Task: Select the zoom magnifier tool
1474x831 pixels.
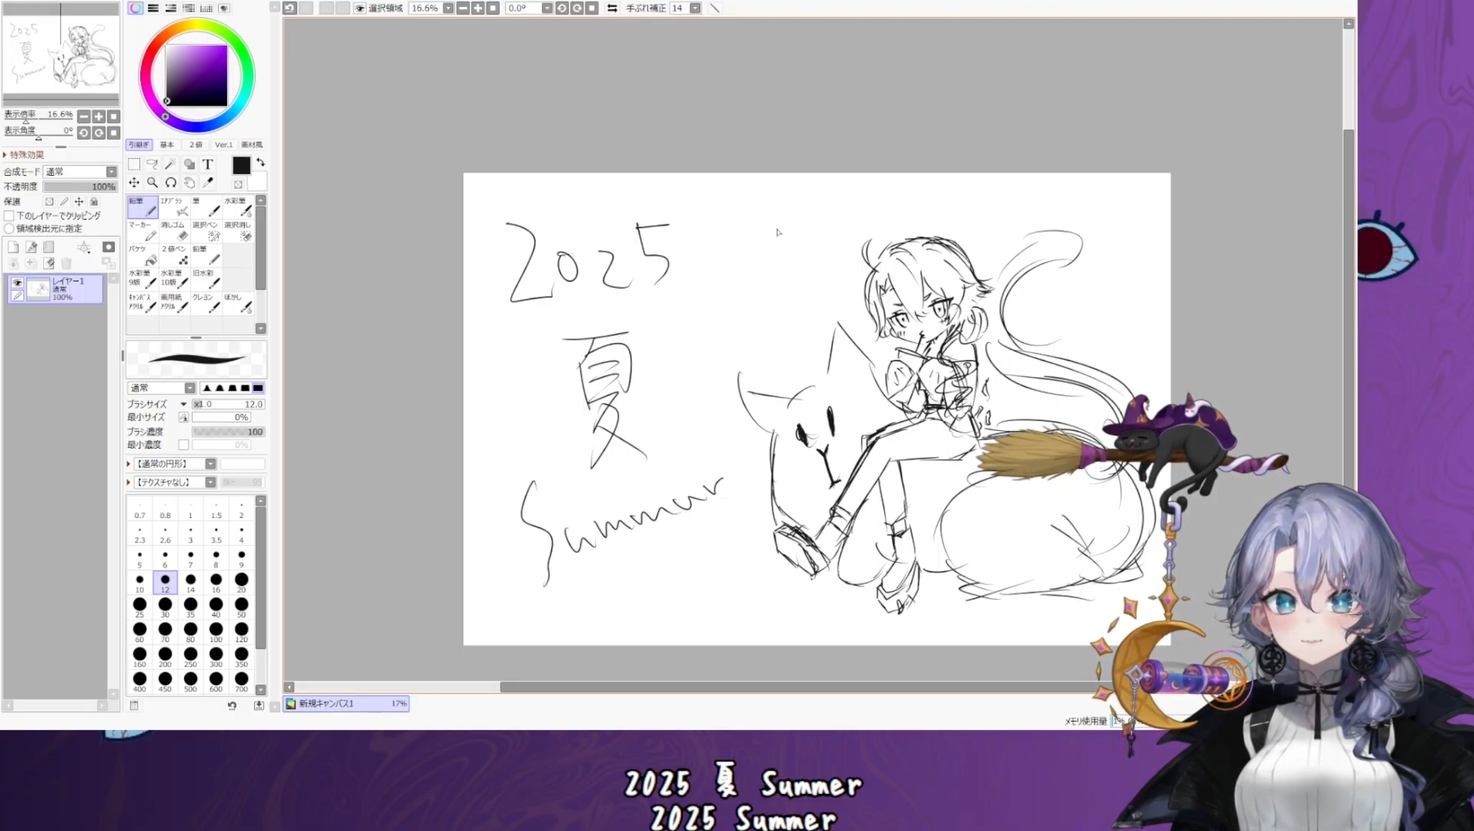Action: coord(152,183)
